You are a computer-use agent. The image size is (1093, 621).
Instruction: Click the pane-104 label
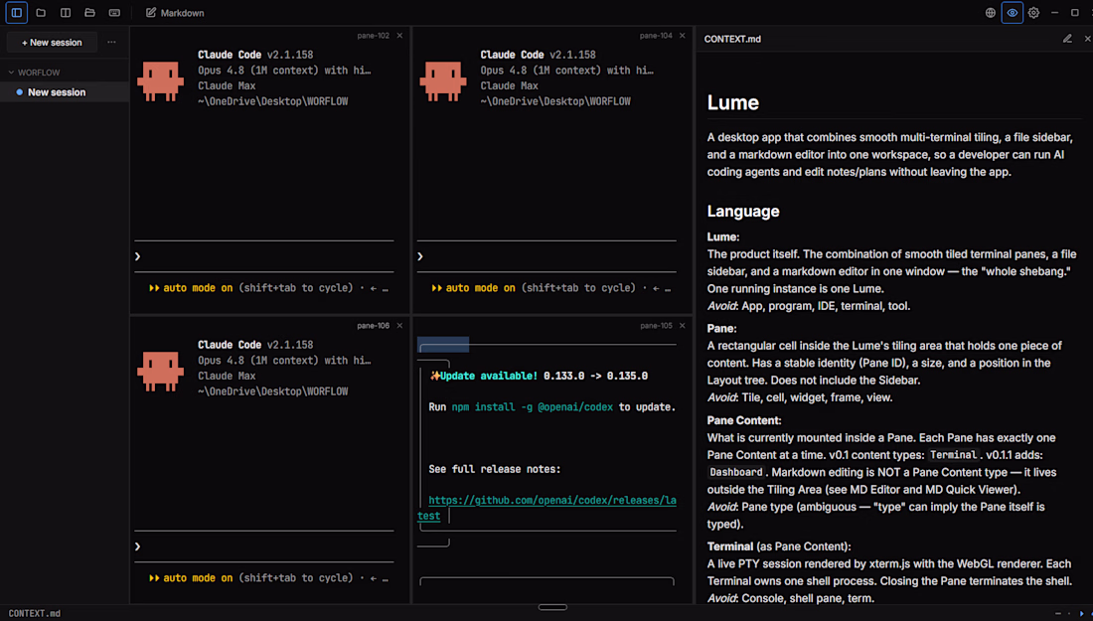(656, 36)
